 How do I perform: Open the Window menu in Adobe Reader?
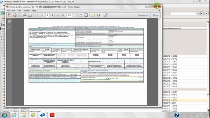pyautogui.click(x=27, y=10)
